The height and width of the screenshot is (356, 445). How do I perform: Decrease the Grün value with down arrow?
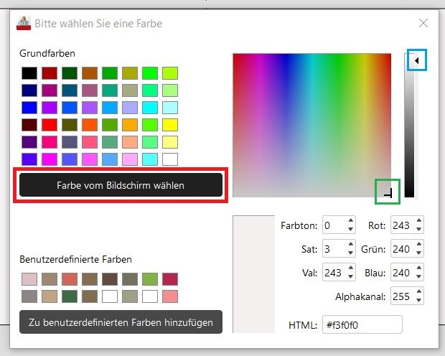click(419, 253)
